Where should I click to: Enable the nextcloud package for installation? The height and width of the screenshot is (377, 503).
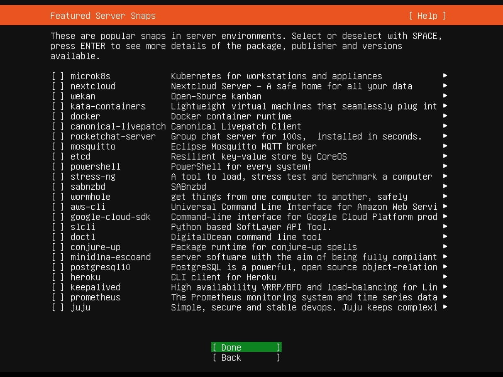click(57, 86)
